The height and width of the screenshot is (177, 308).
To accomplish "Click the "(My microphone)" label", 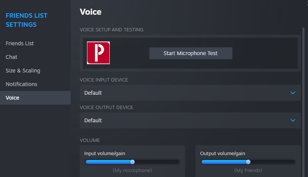I will coord(132,171).
